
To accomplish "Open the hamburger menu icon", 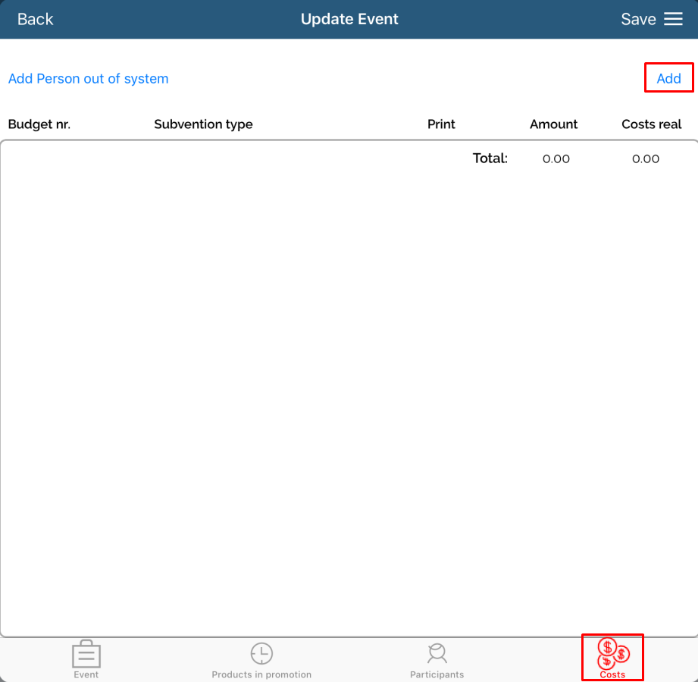I will pos(673,19).
